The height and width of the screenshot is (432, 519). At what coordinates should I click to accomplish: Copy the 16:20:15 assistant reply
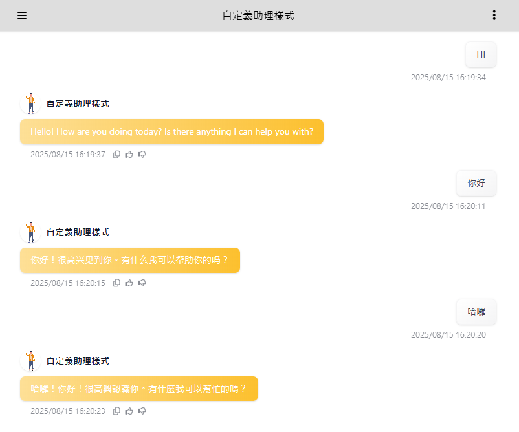[116, 283]
